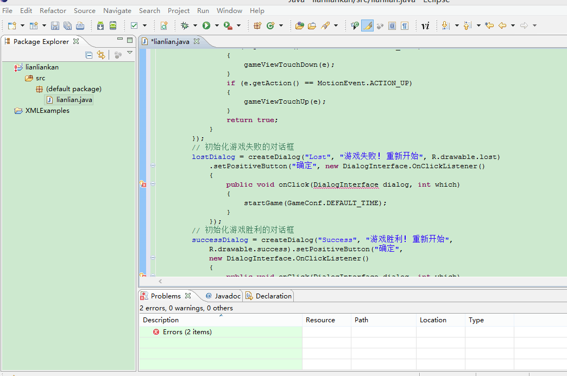Image resolution: width=567 pixels, height=376 pixels.
Task: Click the New file wizard icon
Action: tap(12, 26)
